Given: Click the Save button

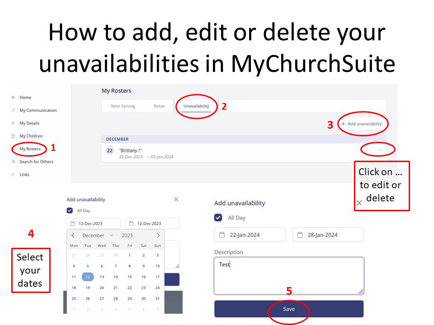Looking at the screenshot, I should (x=289, y=309).
